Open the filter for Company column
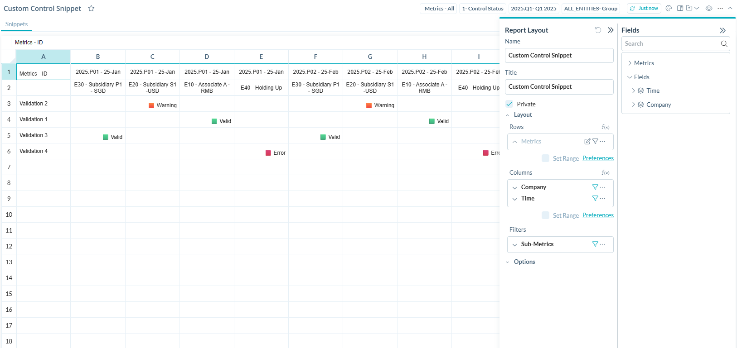This screenshot has height=348, width=737. pyautogui.click(x=595, y=187)
